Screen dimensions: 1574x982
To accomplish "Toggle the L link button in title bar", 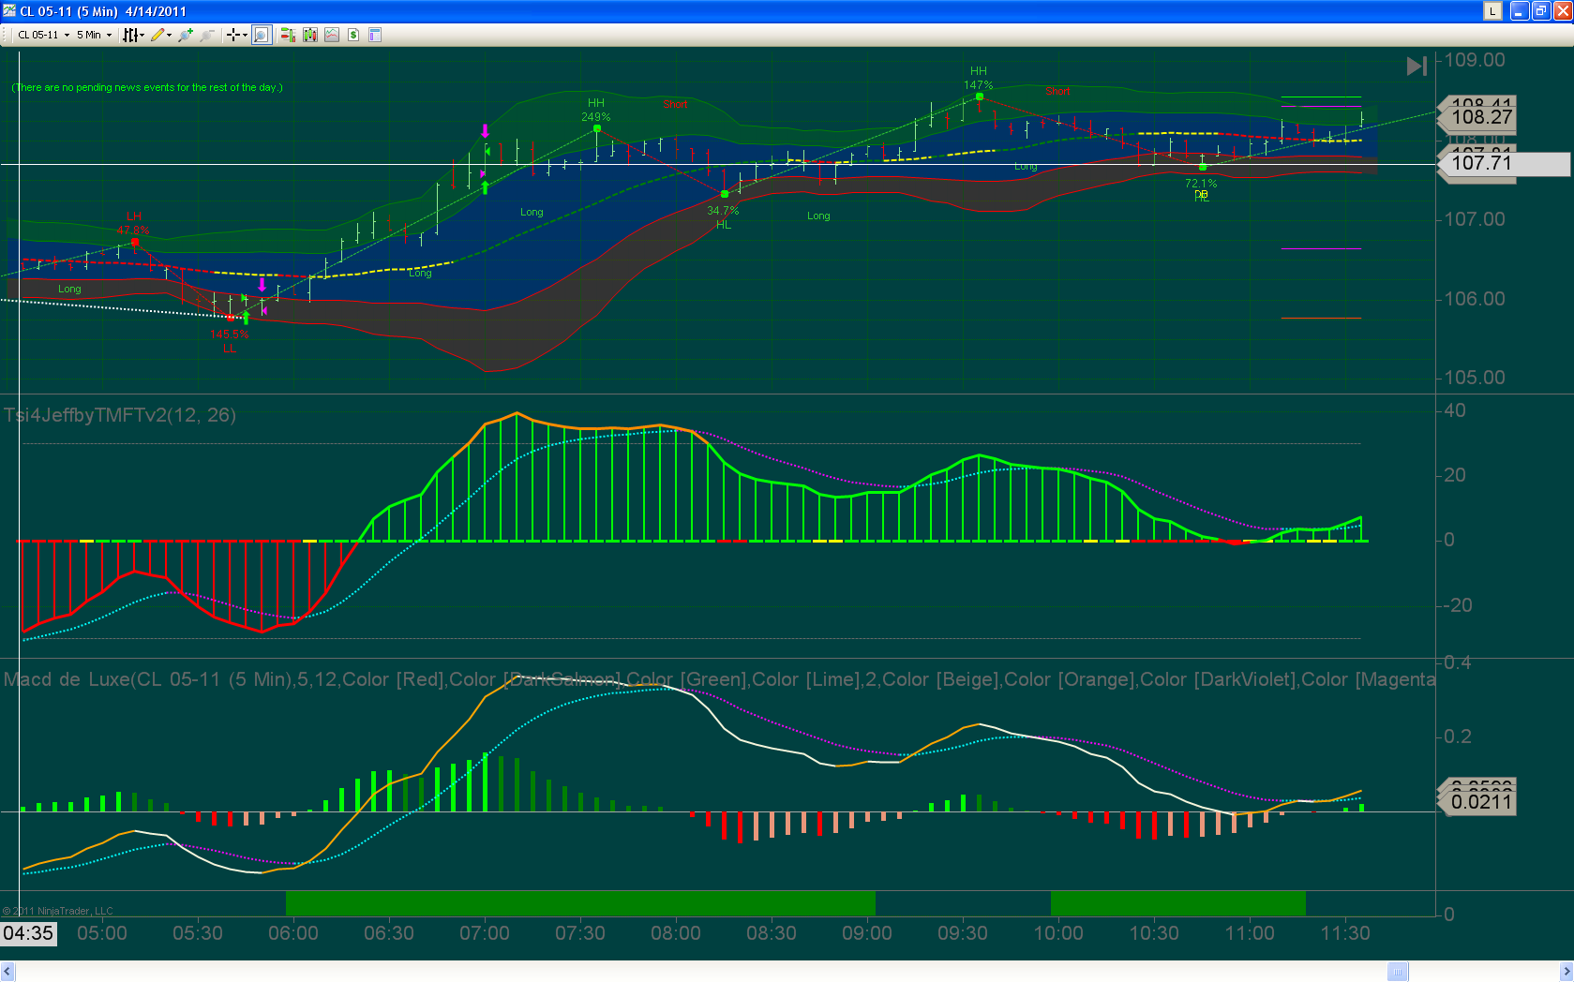I will coord(1492,11).
